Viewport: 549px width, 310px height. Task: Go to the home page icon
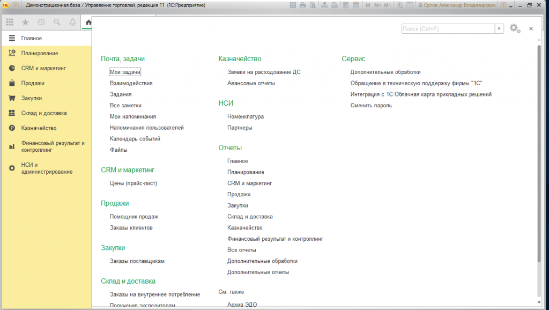pos(88,23)
